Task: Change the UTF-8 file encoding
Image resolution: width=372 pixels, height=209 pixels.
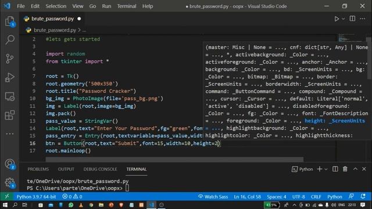Action: [x=298, y=197]
